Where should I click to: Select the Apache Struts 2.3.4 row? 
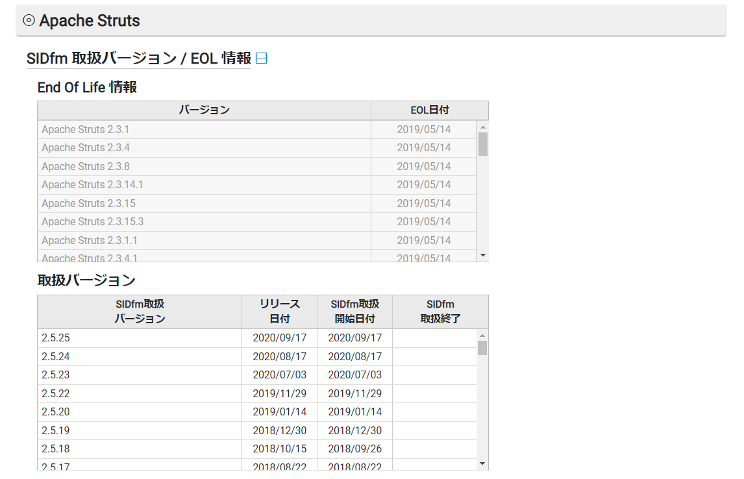[257, 148]
